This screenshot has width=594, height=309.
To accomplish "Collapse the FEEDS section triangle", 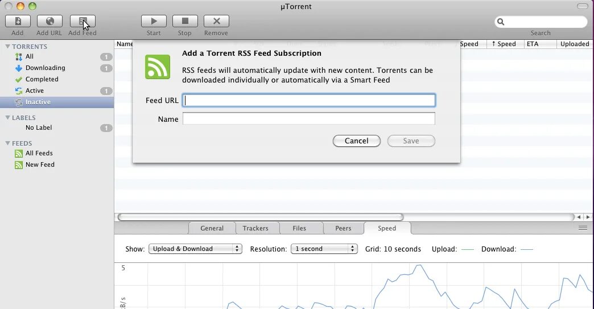I will (7, 143).
